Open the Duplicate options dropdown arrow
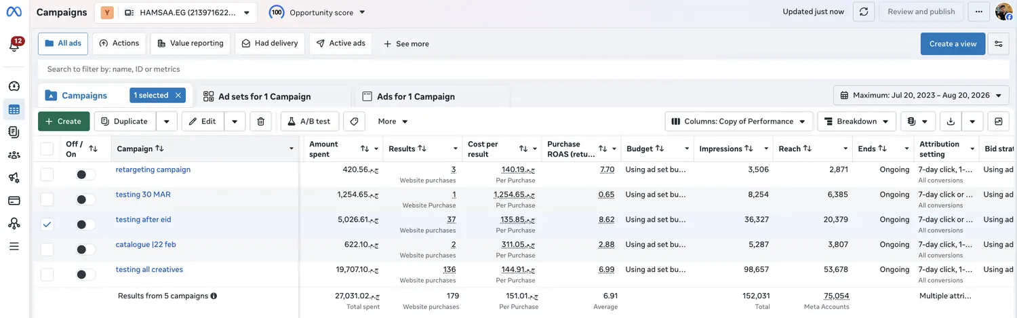This screenshot has height=318, width=1017. pyautogui.click(x=167, y=121)
